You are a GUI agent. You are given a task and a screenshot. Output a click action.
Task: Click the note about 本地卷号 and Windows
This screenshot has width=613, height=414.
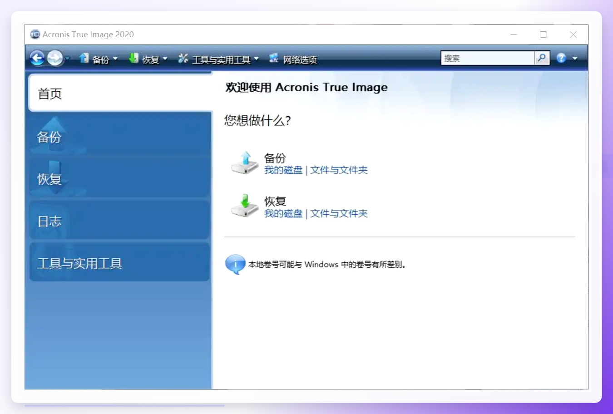click(x=327, y=264)
